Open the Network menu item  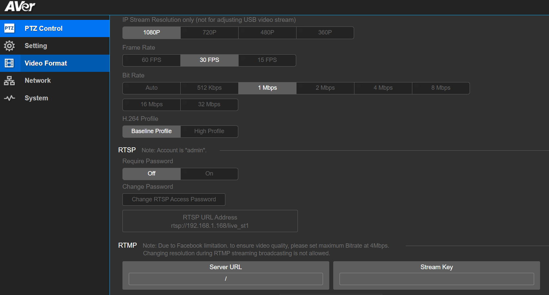[x=38, y=80]
